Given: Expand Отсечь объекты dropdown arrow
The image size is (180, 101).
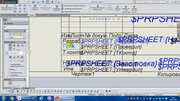Looking at the screenshot, I should click(x=35, y=12).
